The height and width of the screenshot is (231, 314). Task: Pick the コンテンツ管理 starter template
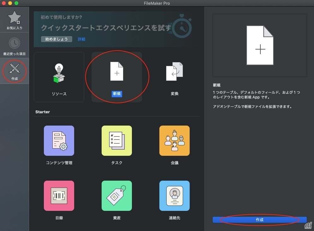[59, 141]
